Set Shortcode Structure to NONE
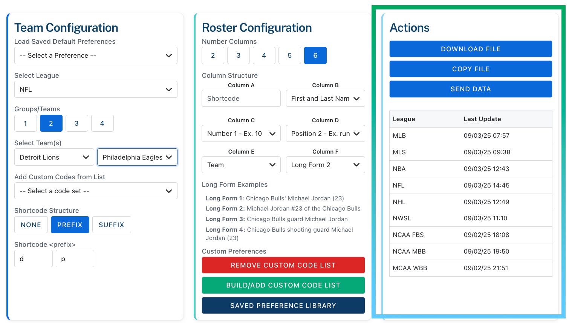Screen dimensions: 569x323 click(x=31, y=225)
